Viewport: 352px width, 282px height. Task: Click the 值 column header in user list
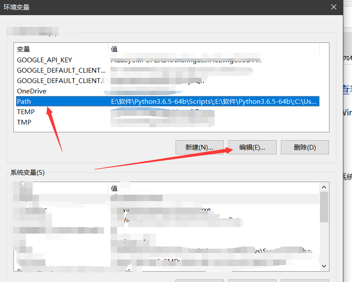214,49
